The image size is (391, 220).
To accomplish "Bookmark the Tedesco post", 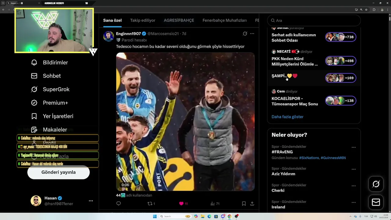I will [244, 204].
